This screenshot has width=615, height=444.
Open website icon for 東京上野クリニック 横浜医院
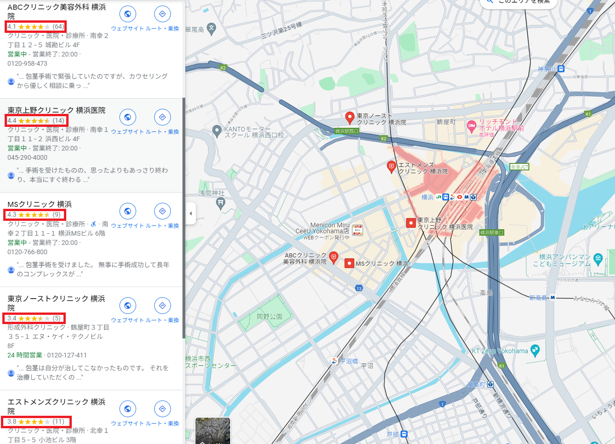128,117
